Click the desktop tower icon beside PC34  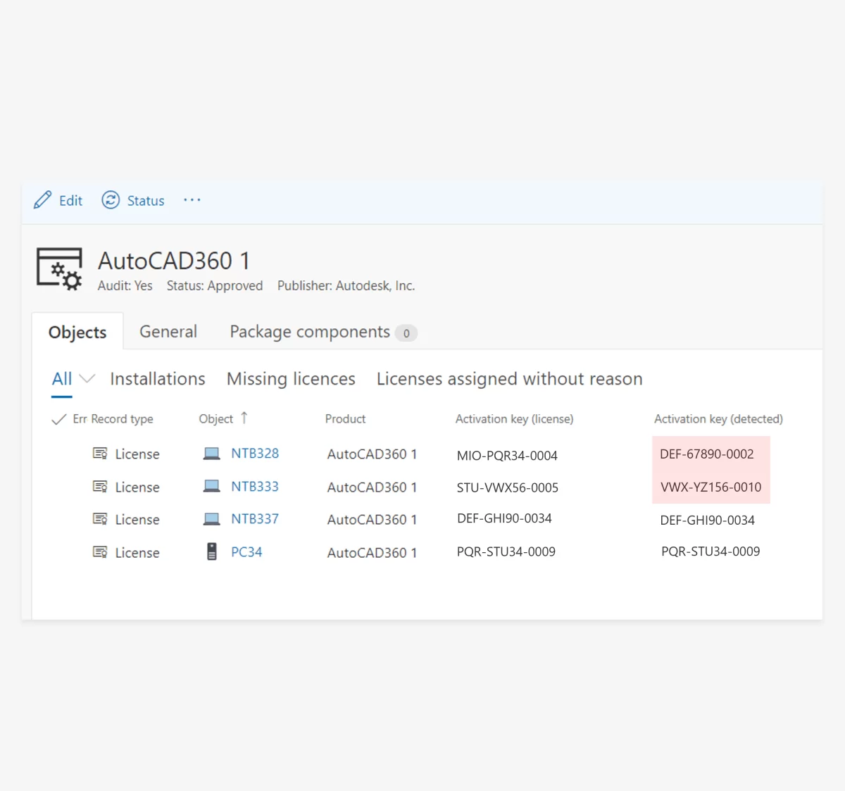pos(211,552)
